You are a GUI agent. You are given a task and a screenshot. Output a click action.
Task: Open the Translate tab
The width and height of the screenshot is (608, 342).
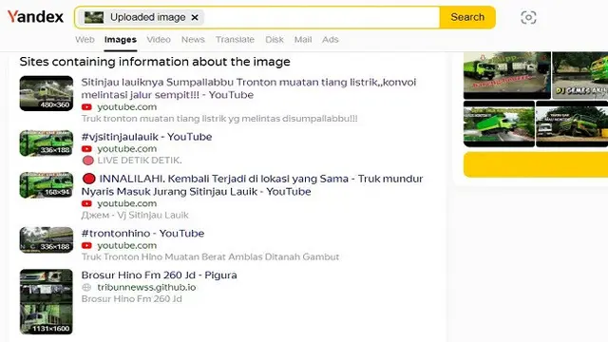(235, 40)
